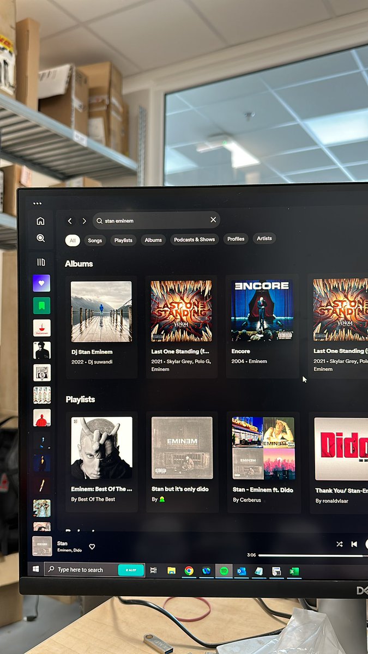The width and height of the screenshot is (368, 654).
Task: Click 'Eminem: Best Of The ...' playlist title
Action: (x=101, y=489)
